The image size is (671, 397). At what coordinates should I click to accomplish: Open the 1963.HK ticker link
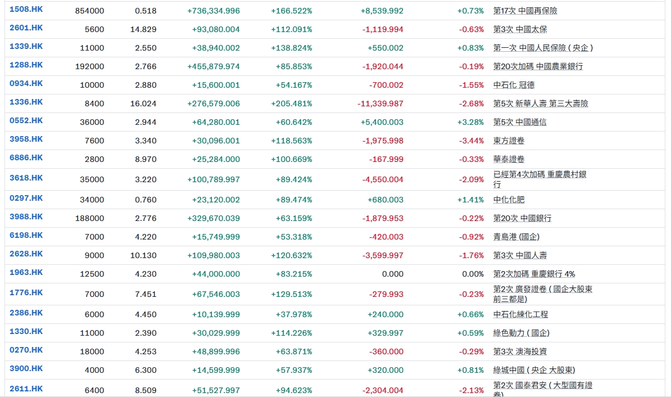pos(26,272)
